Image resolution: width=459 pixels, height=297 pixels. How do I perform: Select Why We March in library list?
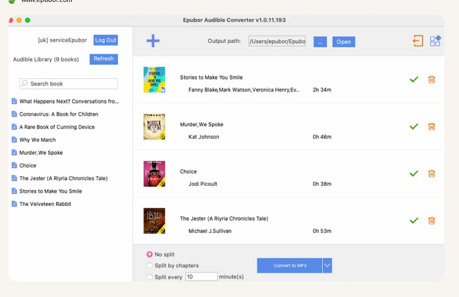37,140
